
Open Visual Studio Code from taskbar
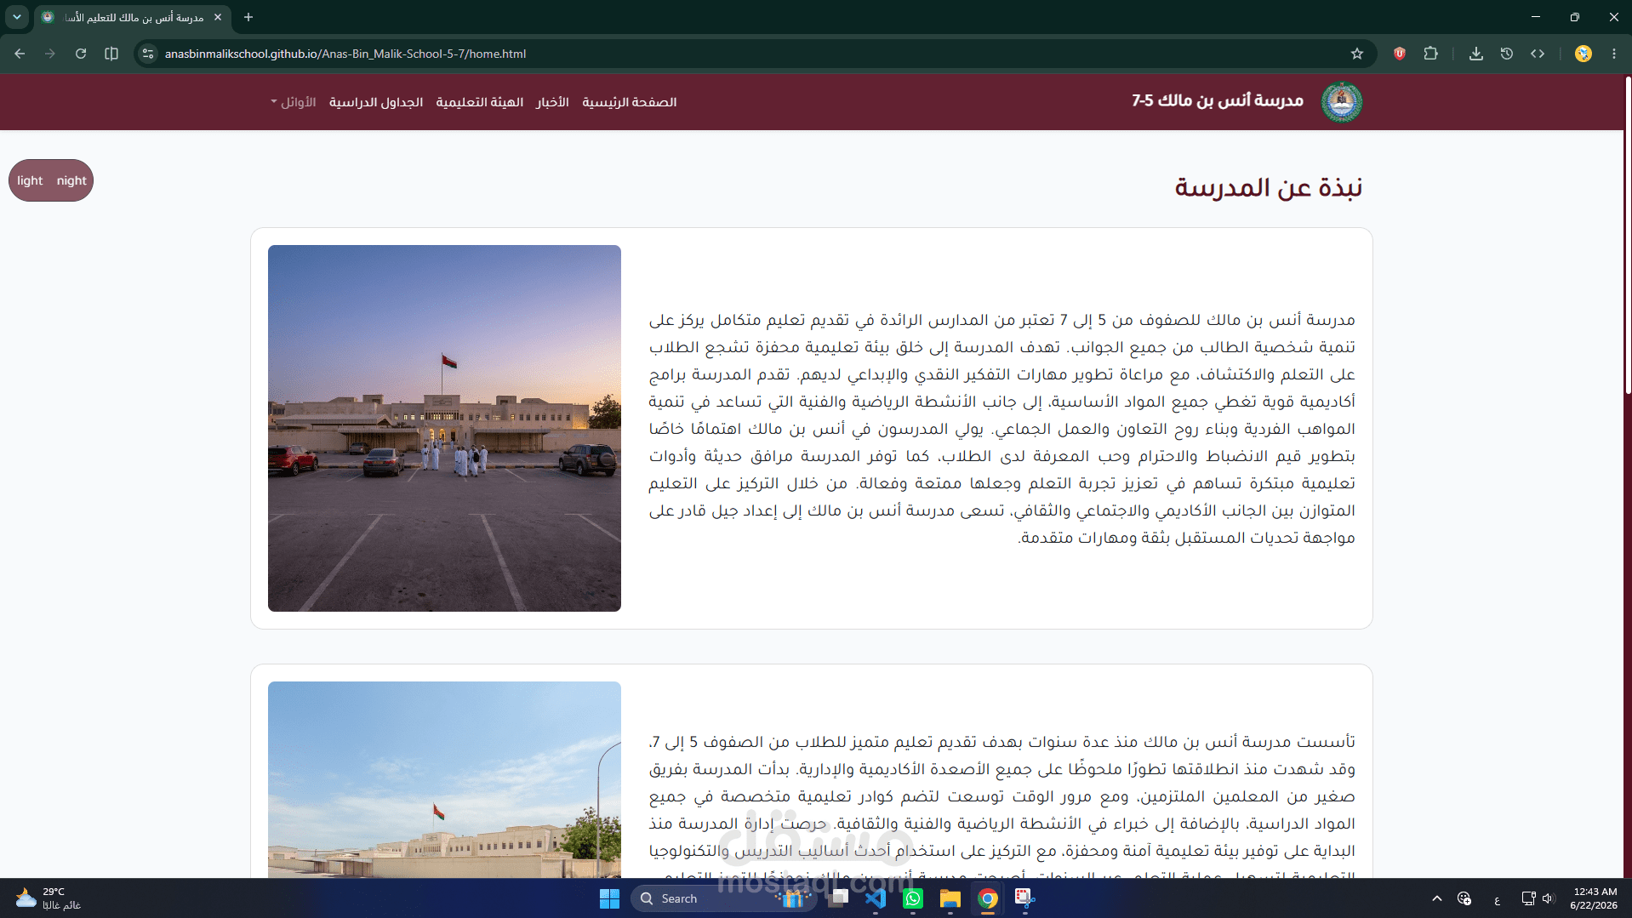point(876,898)
